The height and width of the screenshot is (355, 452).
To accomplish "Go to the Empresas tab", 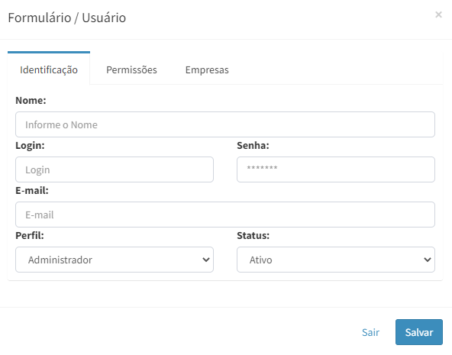I will 207,69.
